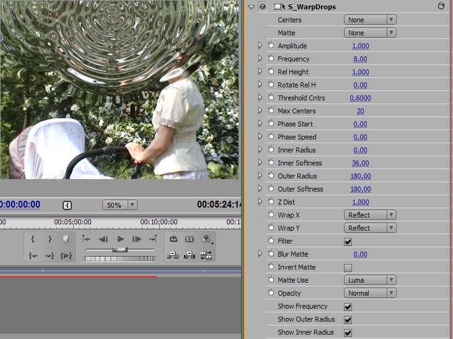
Task: Step back one frame
Action: click(x=103, y=239)
